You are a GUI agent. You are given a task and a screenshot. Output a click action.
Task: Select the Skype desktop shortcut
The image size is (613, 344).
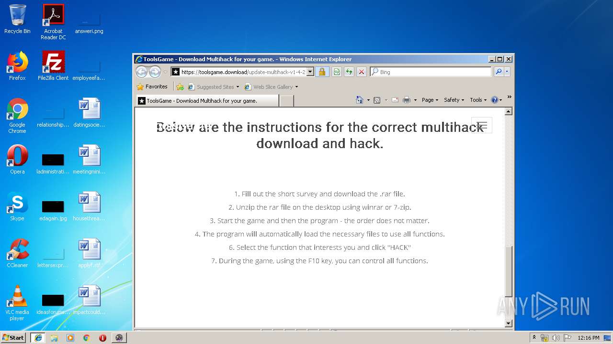pos(17,206)
